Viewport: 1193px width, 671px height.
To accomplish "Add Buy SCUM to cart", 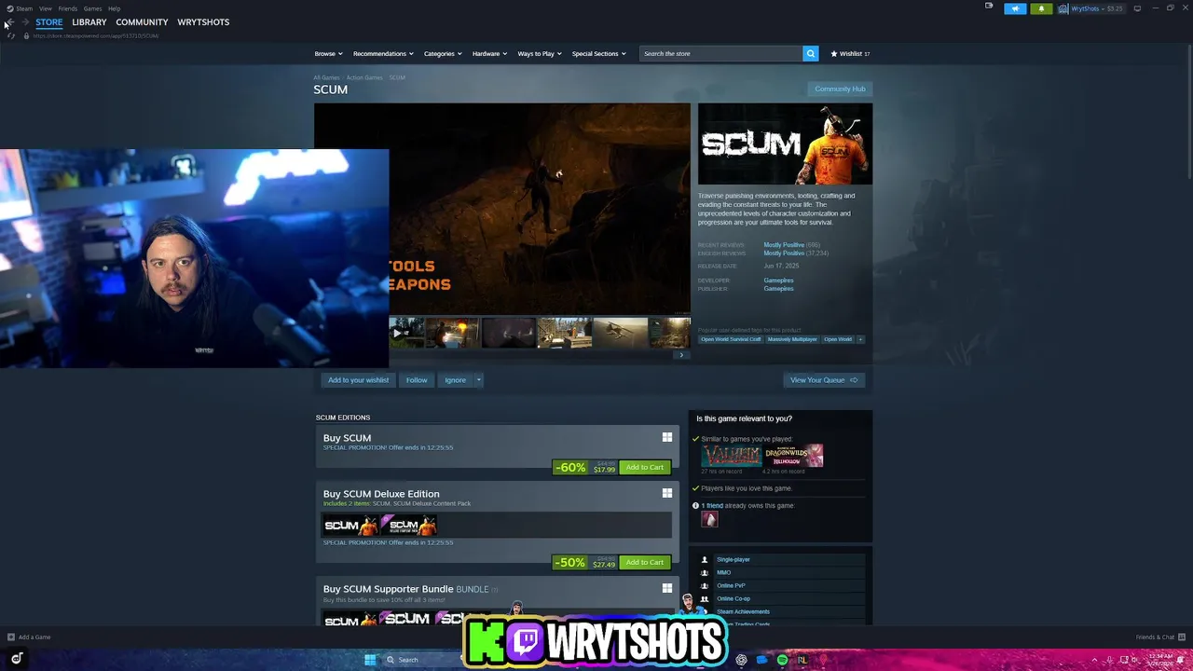I will [645, 467].
